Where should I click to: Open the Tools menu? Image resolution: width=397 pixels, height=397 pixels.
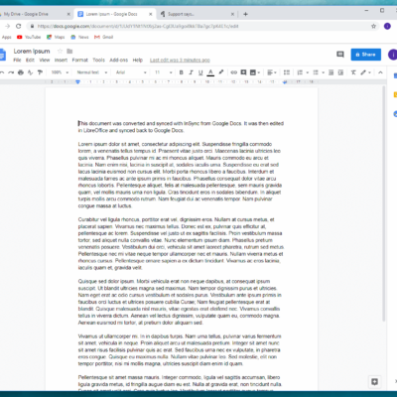pyautogui.click(x=98, y=60)
